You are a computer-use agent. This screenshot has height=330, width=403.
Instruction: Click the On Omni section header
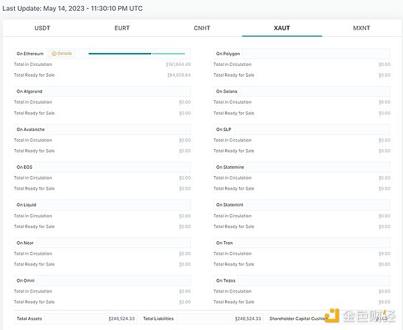pos(26,280)
